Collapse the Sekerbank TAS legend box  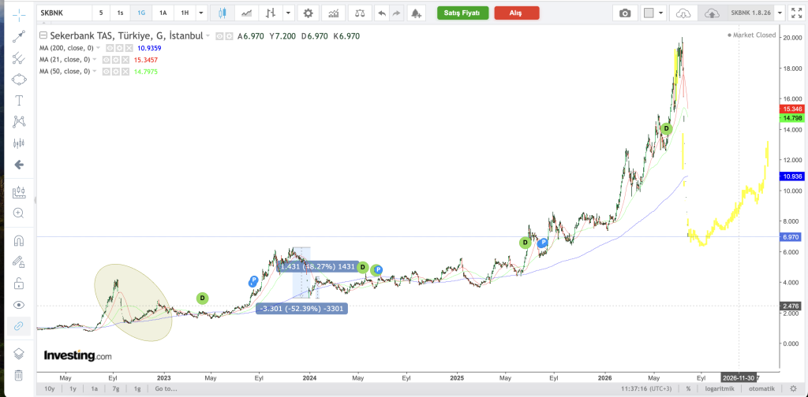(43, 36)
